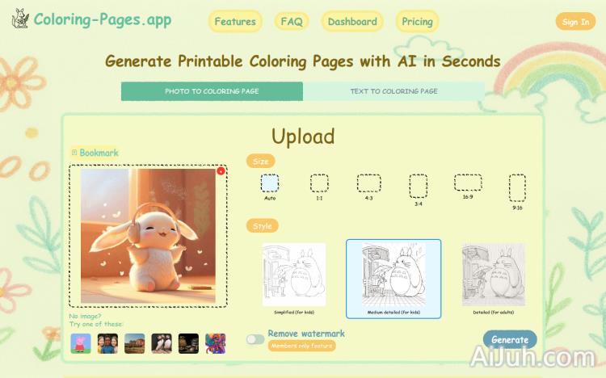The width and height of the screenshot is (606, 378).
Task: Choose Medium detailed (for kids) style
Action: [393, 279]
